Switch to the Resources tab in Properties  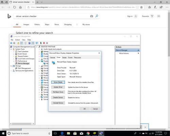[x=78, y=57]
